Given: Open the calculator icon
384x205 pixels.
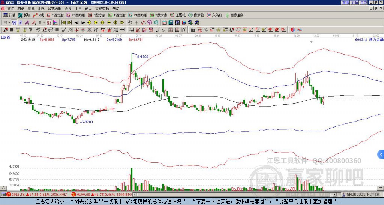Looking at the screenshot, I should pyautogui.click(x=171, y=23).
